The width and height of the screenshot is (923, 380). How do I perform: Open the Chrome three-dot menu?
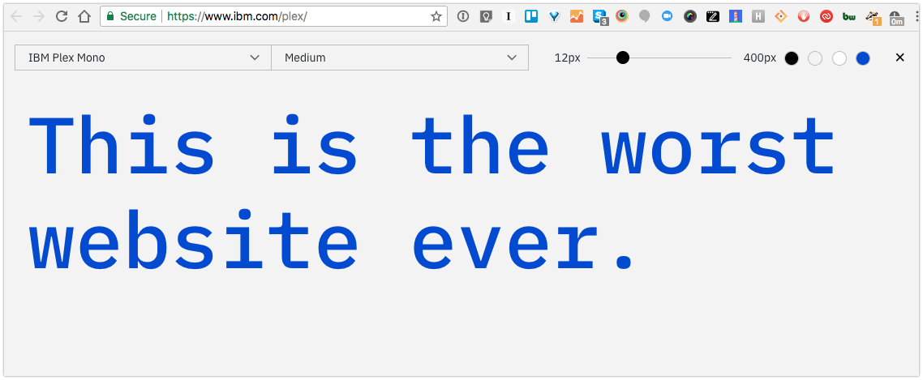pyautogui.click(x=917, y=16)
